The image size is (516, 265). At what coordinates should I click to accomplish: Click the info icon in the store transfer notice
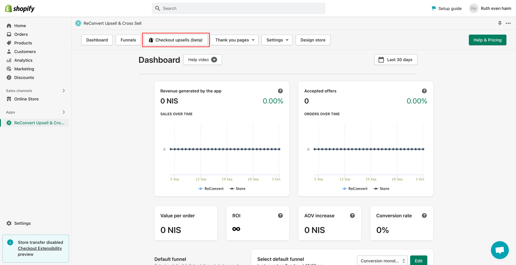[x=10, y=242]
